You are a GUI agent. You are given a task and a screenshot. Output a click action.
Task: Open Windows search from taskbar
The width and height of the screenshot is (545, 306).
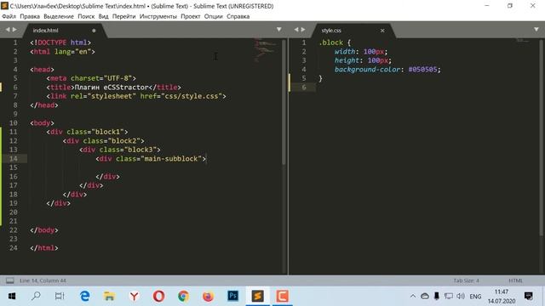coord(36,296)
